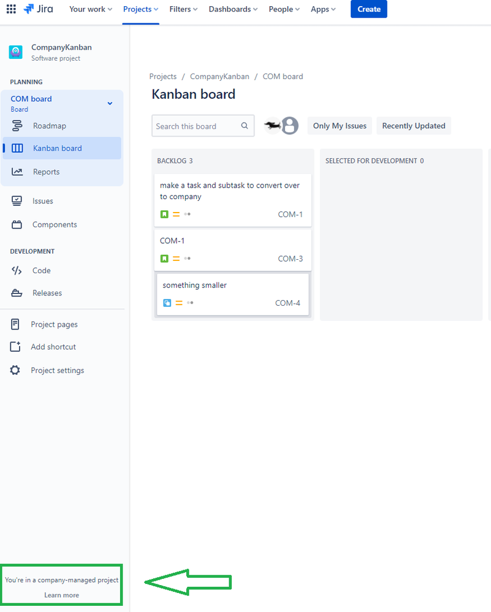Click SELECTED FOR DEVELOPMENT column header
This screenshot has height=612, width=491.
click(375, 161)
